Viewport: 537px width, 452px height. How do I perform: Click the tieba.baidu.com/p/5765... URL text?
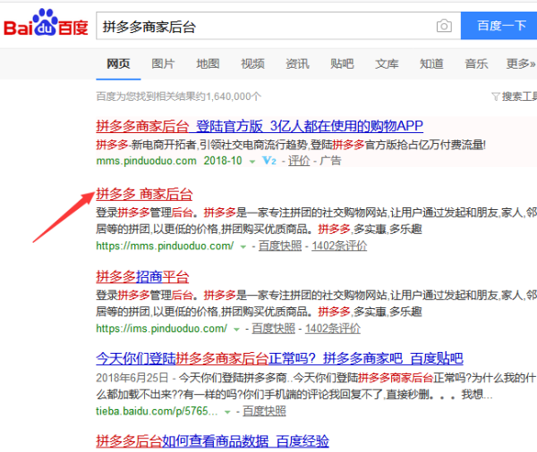tap(157, 411)
